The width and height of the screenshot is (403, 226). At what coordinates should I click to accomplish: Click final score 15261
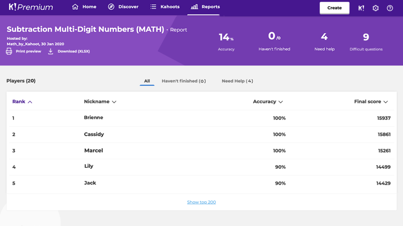384,151
